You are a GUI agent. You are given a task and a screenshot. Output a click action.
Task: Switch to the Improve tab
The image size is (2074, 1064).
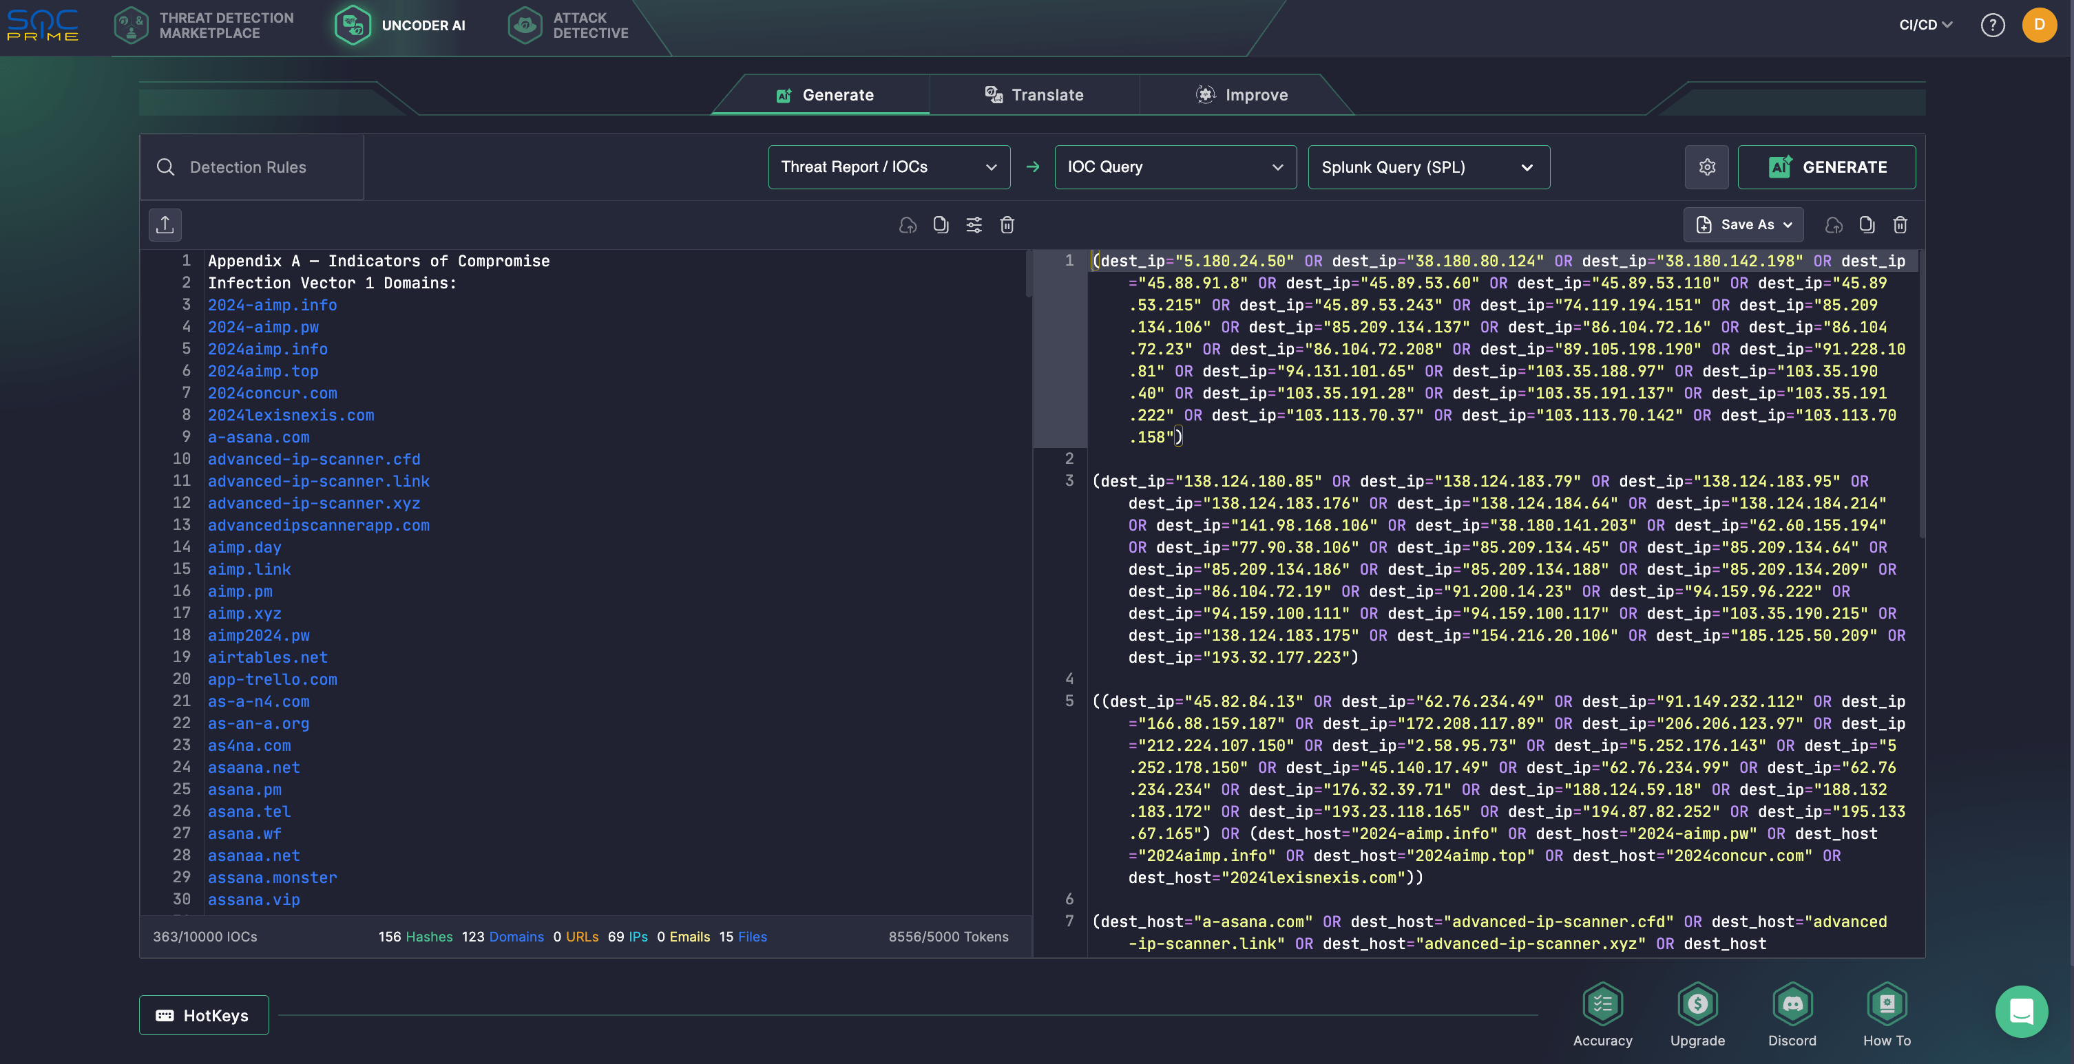point(1242,95)
